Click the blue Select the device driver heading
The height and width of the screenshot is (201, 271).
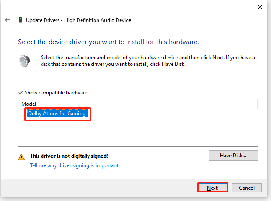click(108, 42)
